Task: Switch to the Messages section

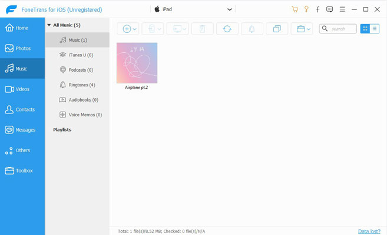Action: click(22, 130)
